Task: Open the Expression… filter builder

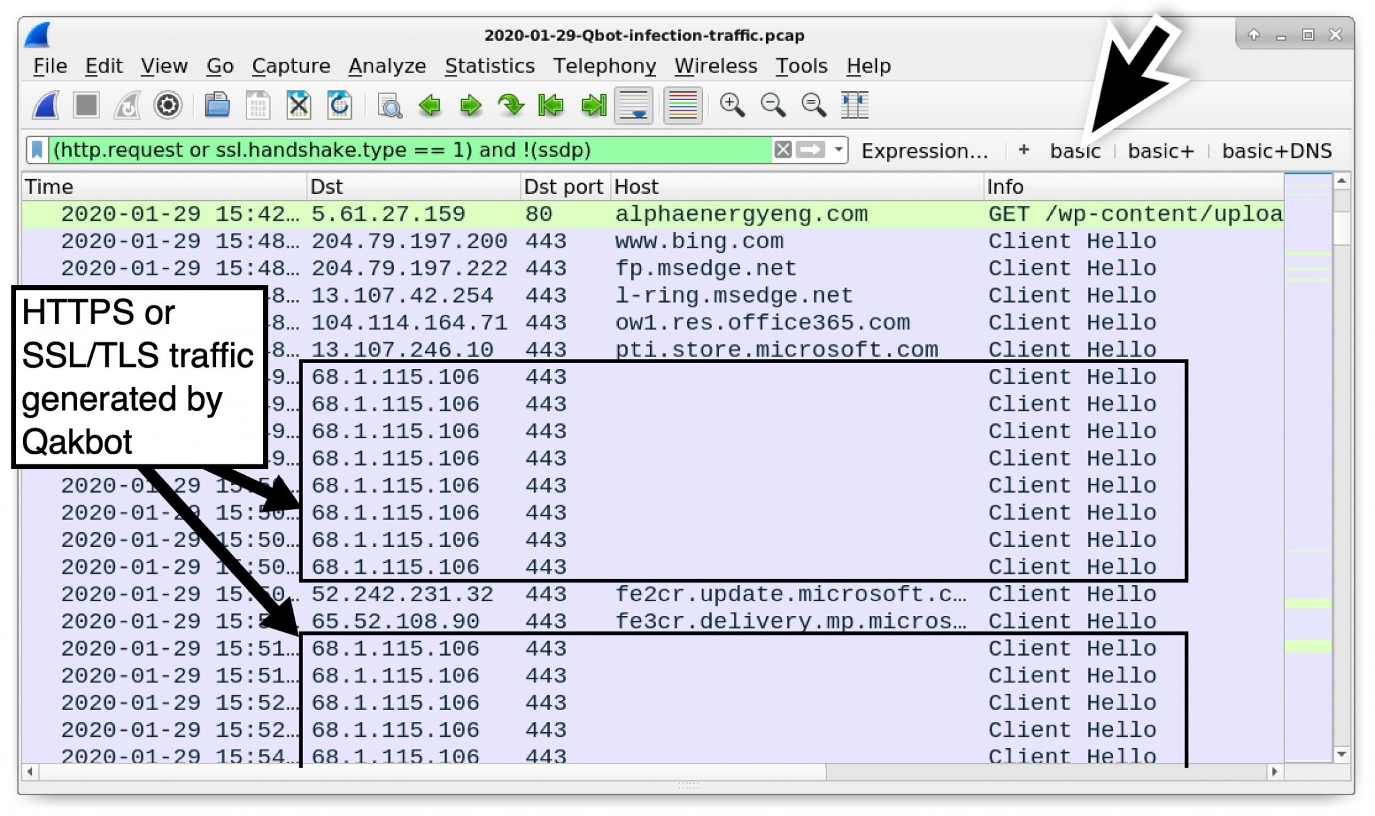Action: click(x=924, y=151)
